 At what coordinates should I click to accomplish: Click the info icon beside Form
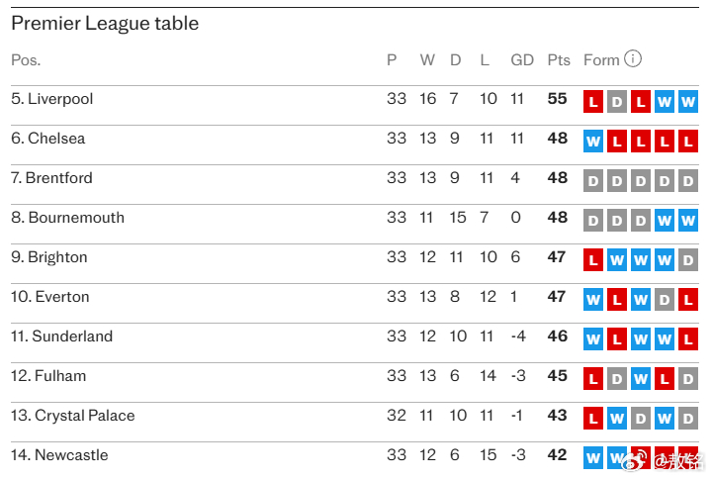coord(633,58)
